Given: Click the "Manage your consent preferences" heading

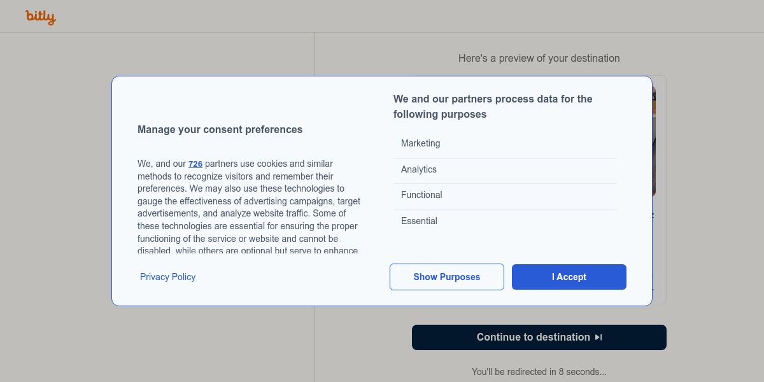Looking at the screenshot, I should pos(220,130).
